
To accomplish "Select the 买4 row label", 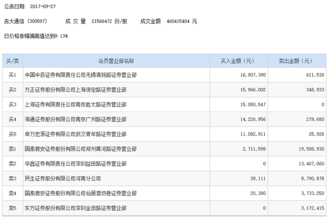I will coord(13,119).
